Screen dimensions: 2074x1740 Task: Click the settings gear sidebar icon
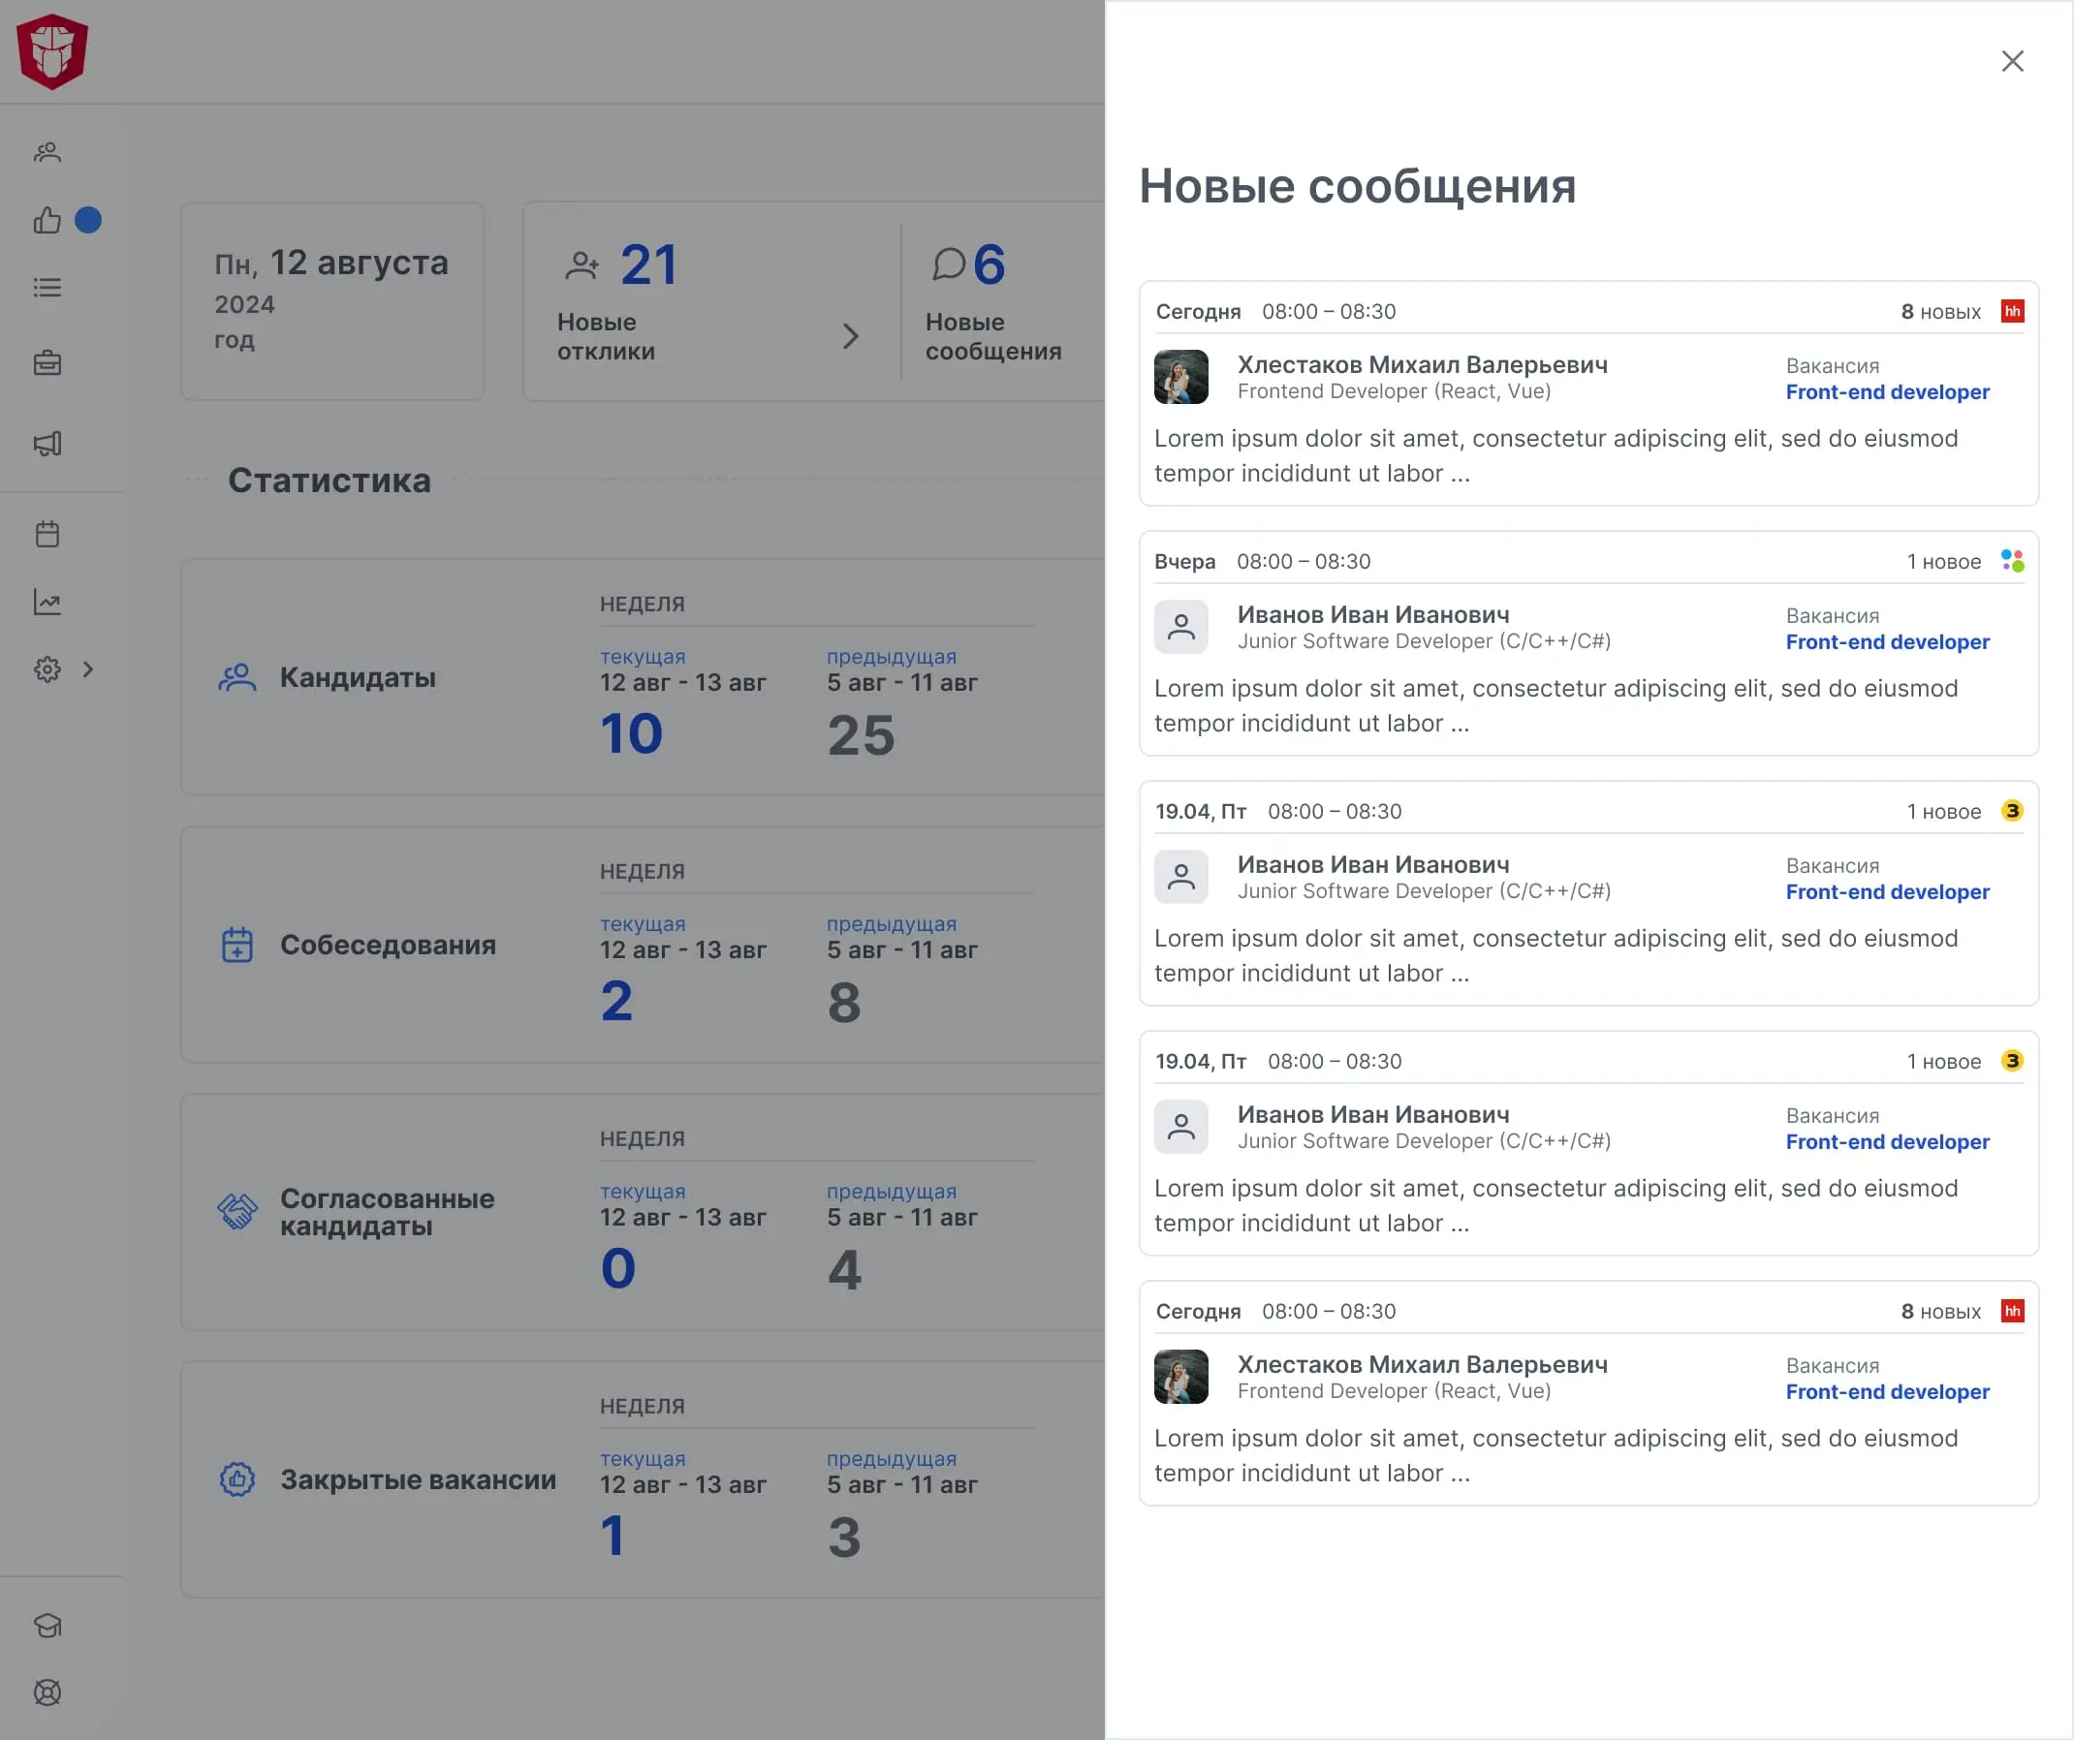point(47,669)
